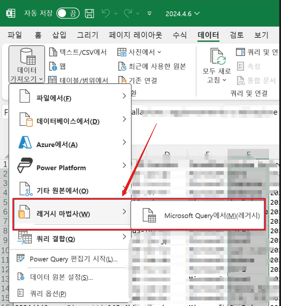Click the 쿼리 옵션 list icon

click(20, 293)
